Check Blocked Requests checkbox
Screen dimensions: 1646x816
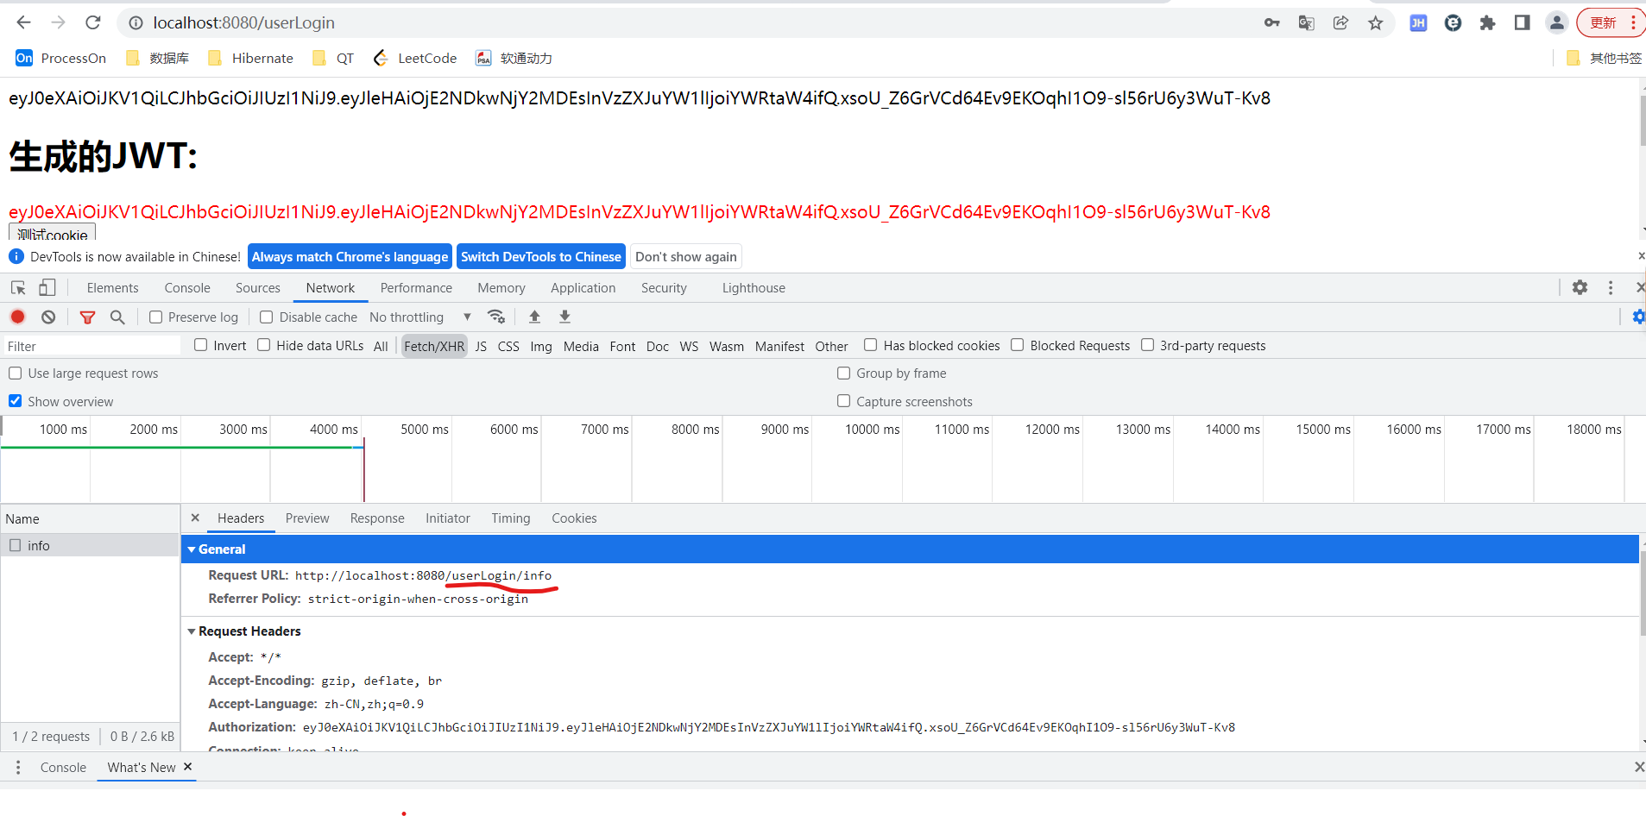[x=1018, y=345]
